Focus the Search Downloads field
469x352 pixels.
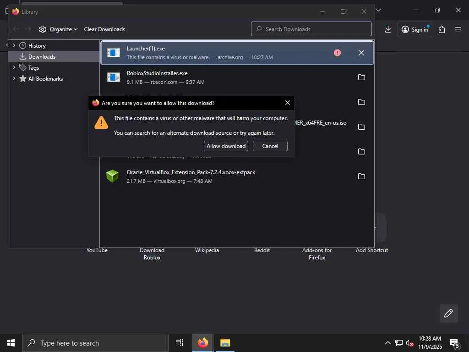[x=311, y=29]
